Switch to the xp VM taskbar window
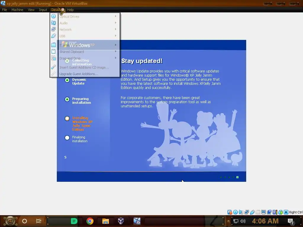 click(x=137, y=221)
